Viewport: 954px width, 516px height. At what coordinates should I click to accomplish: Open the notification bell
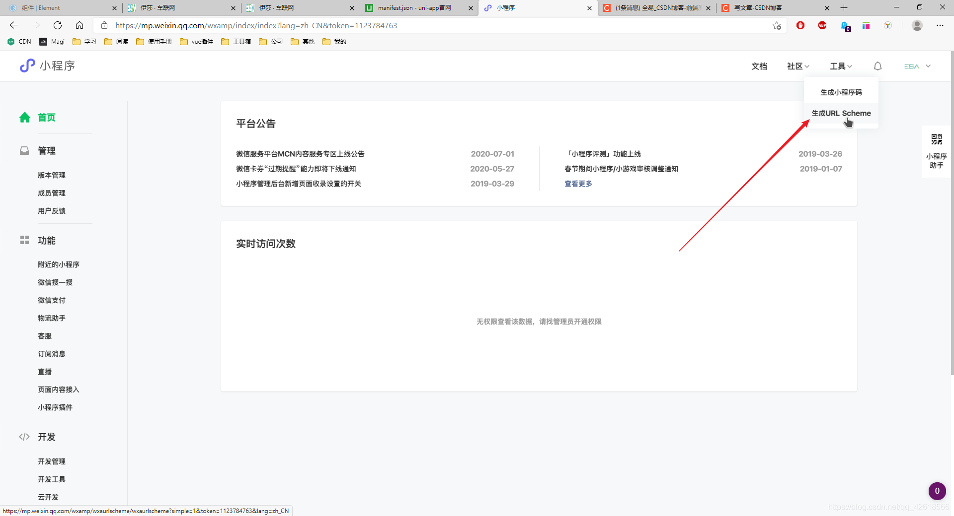pyautogui.click(x=877, y=65)
